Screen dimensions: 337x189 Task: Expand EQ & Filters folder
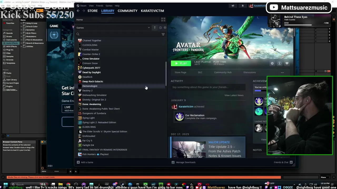pyautogui.click(x=22, y=33)
